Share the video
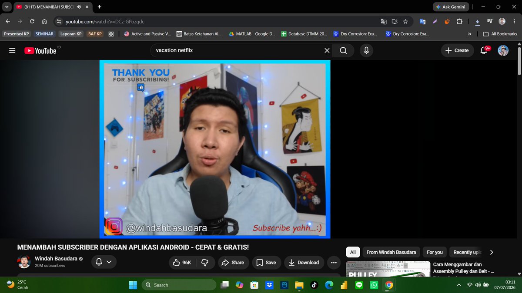Viewport: 522px width, 293px height. (233, 263)
